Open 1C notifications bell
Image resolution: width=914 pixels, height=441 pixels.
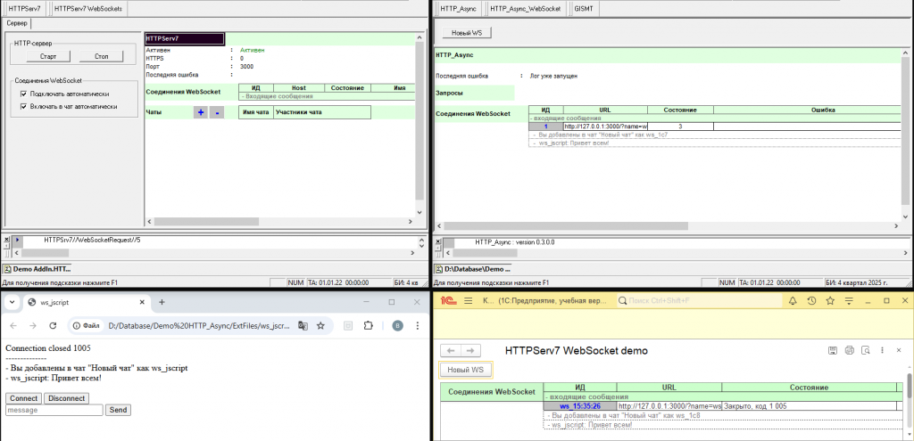pyautogui.click(x=793, y=301)
